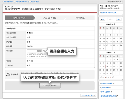Advance calendar with 次 button
This screenshot has height=99, width=125.
(119, 19)
